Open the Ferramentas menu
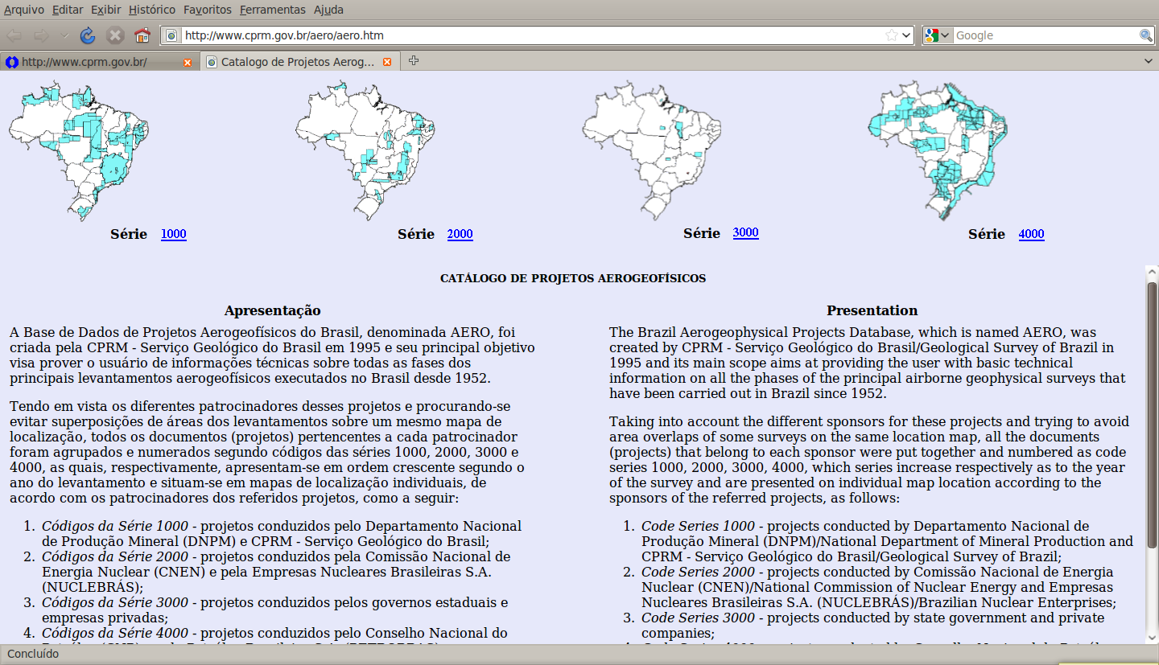The height and width of the screenshot is (665, 1159). tap(273, 10)
